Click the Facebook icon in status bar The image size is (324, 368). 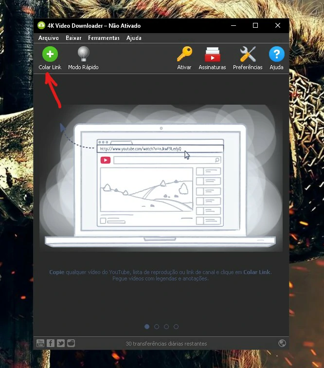[51, 343]
